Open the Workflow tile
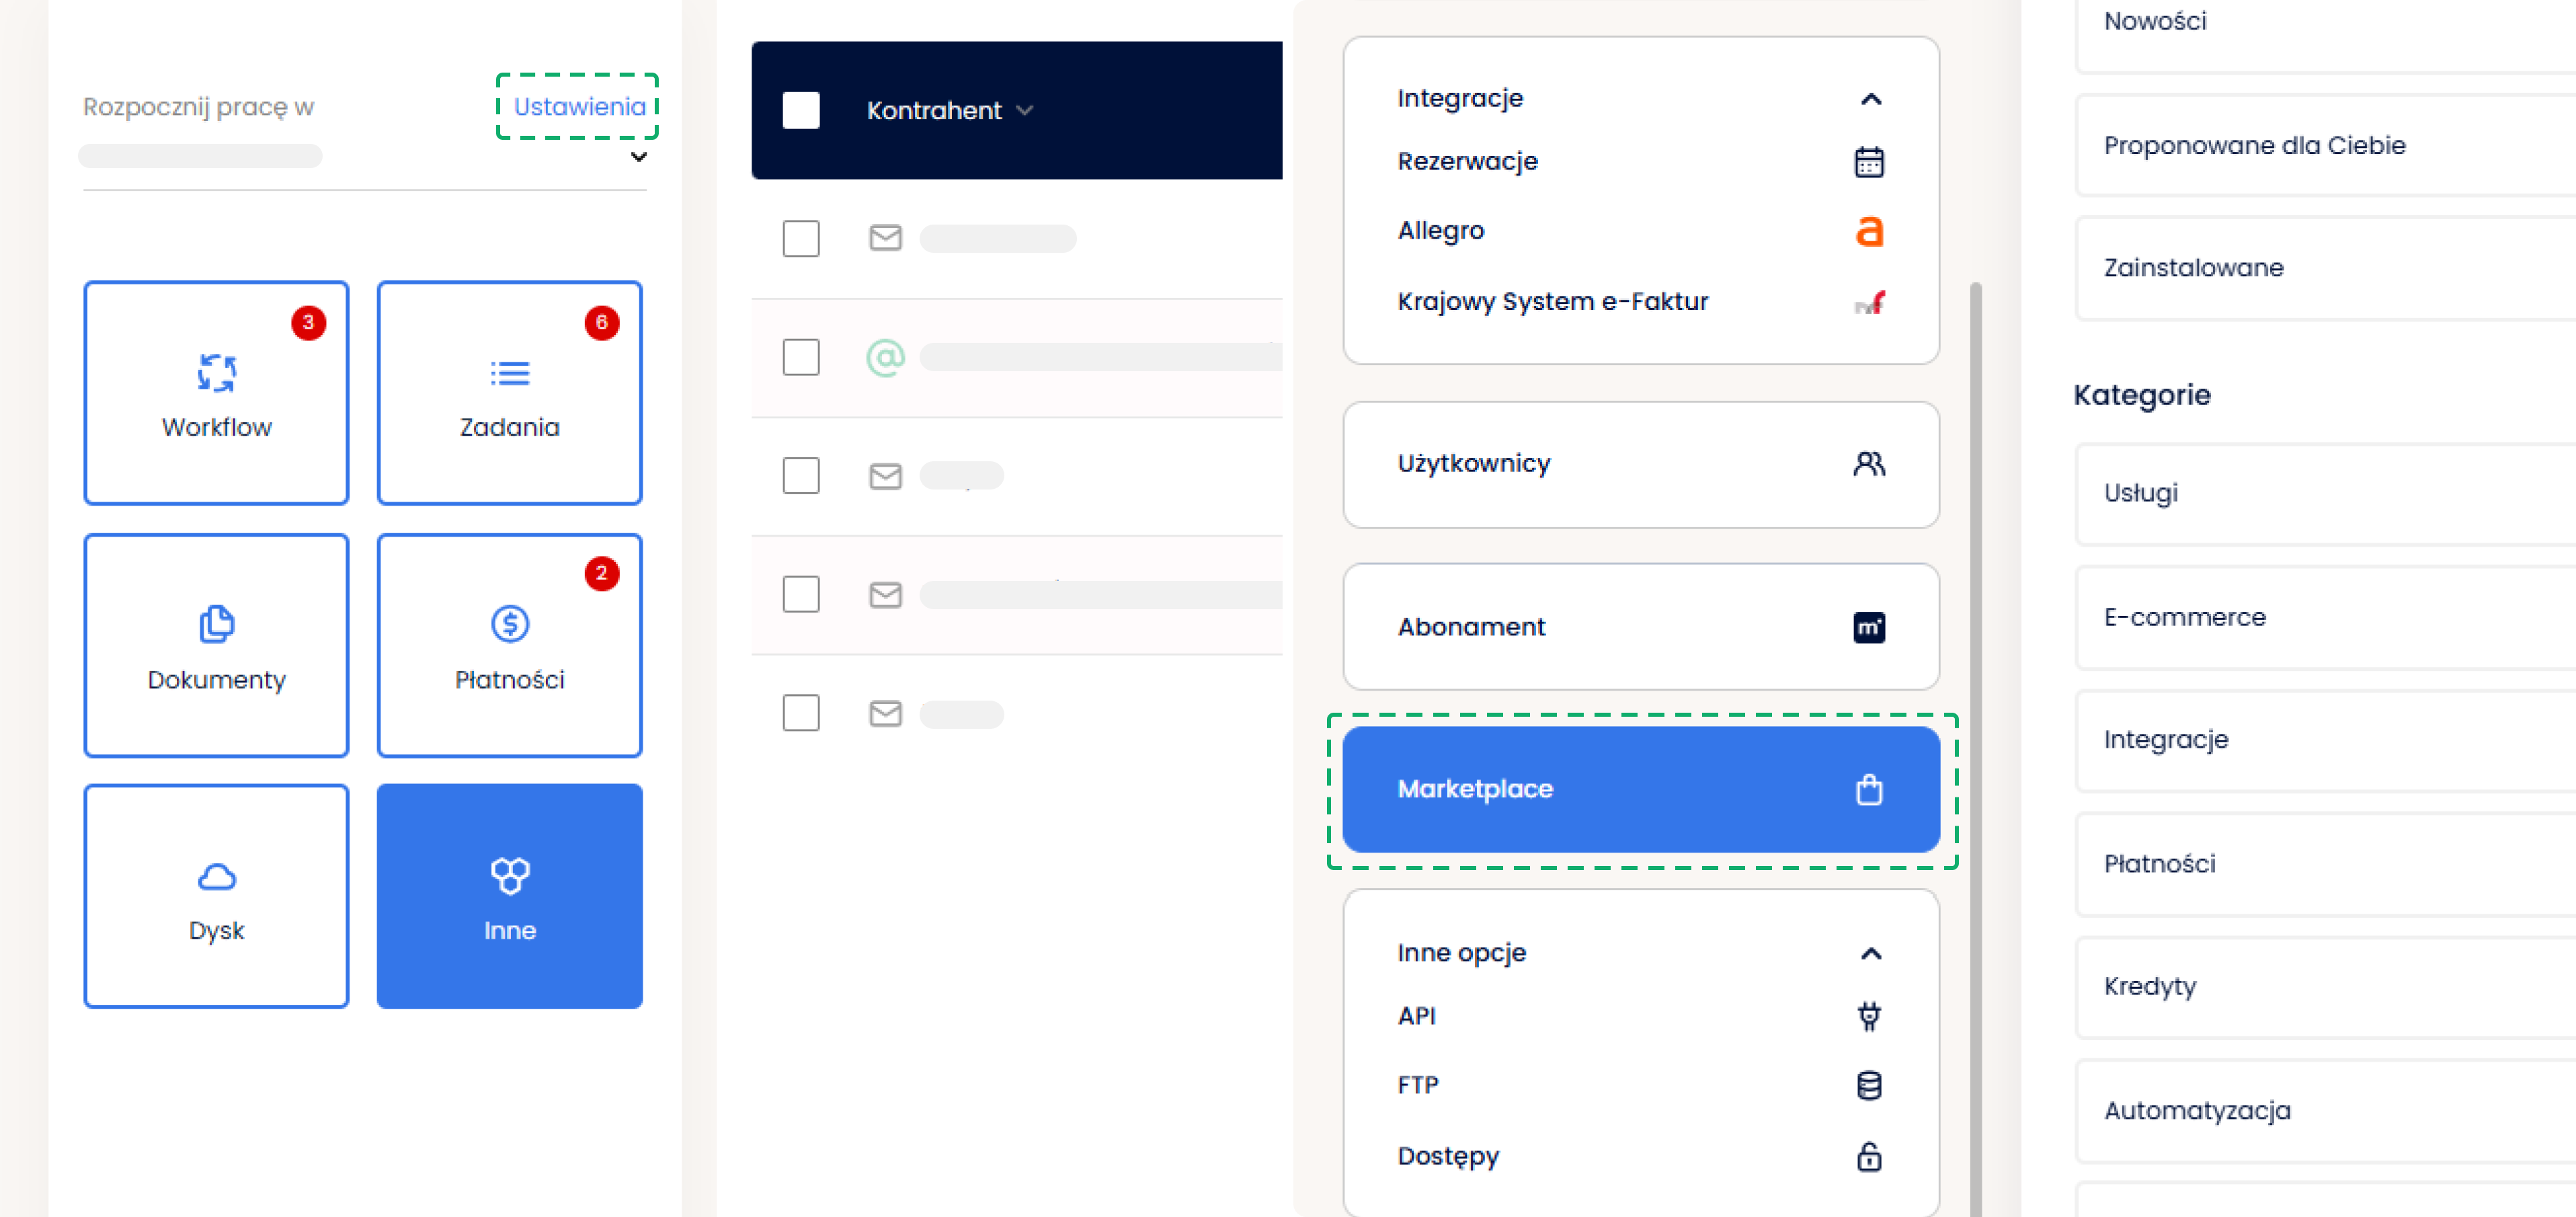This screenshot has height=1217, width=2576. pyautogui.click(x=216, y=393)
